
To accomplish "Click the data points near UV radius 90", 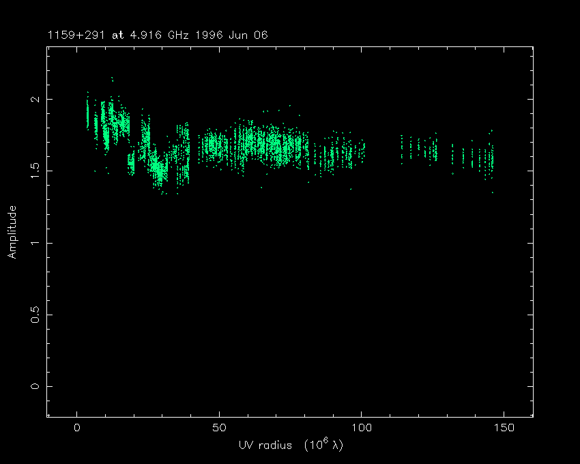I will pos(333,154).
